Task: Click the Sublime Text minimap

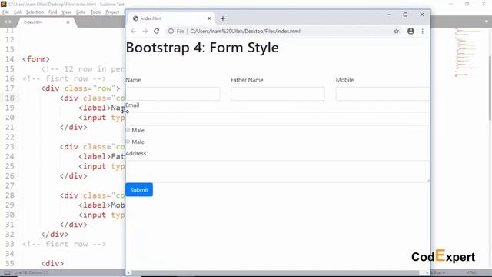Action: tap(467, 53)
